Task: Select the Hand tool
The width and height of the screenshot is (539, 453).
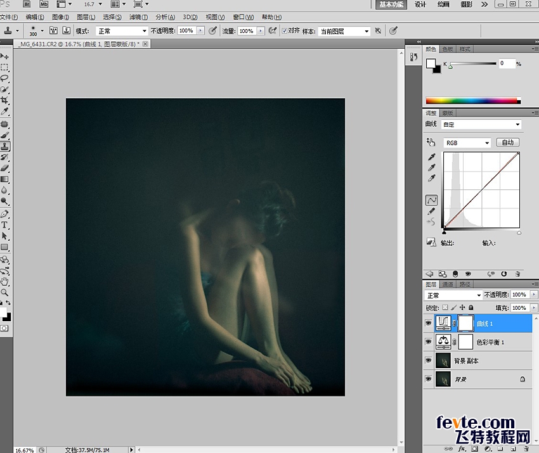Action: (x=4, y=282)
